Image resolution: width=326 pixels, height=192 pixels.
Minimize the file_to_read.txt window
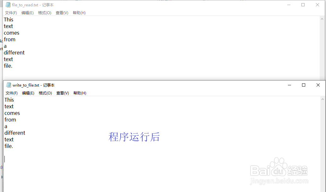pyautogui.click(x=289, y=5)
